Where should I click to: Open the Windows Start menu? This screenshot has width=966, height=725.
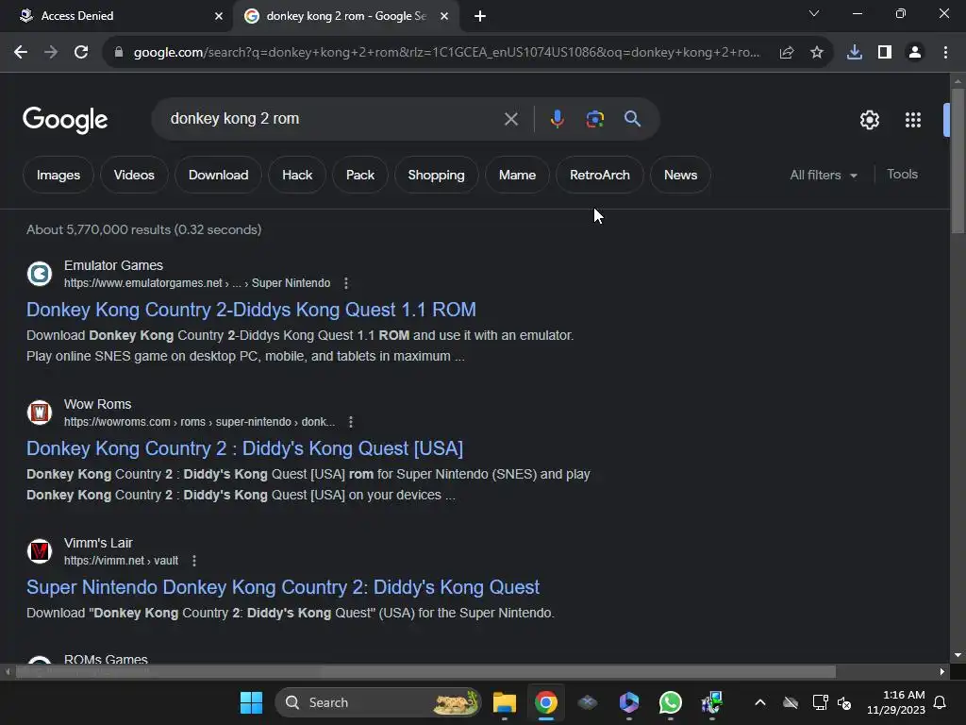[251, 702]
